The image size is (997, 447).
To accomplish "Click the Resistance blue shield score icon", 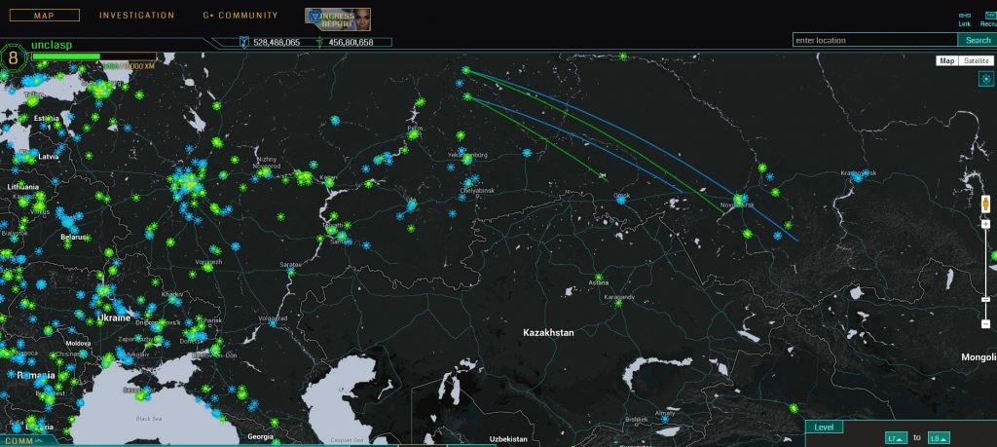I will [244, 42].
